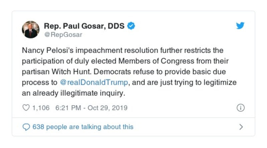This screenshot has width=267, height=148.
Task: Click "638 people are talking about this"
Action: (x=83, y=127)
